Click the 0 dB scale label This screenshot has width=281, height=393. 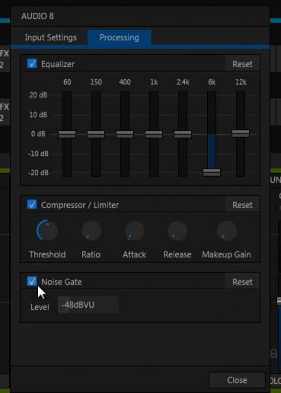[38, 134]
